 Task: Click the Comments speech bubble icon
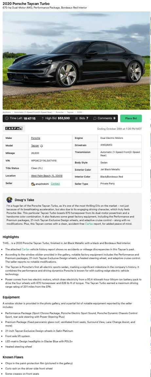click(95, 118)
